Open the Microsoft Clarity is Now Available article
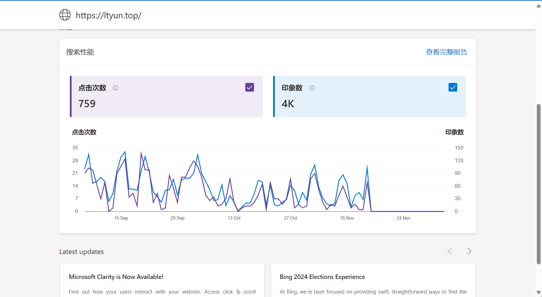Image resolution: width=542 pixels, height=297 pixels. pyautogui.click(x=116, y=277)
